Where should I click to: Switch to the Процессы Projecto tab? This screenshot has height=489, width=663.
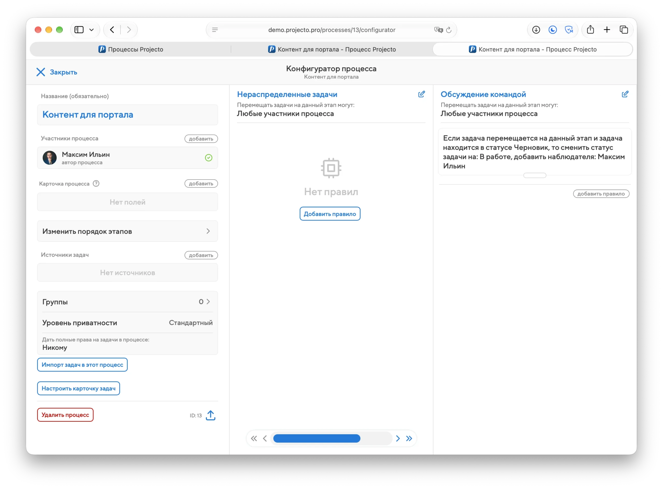131,49
